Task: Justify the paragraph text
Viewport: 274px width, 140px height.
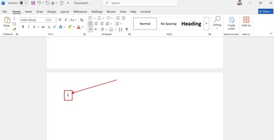Action: [x=108, y=24]
